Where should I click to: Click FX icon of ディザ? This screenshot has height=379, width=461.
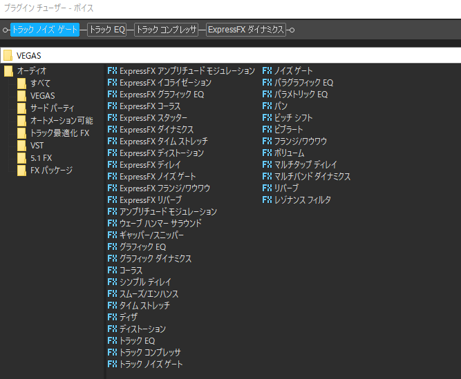click(x=112, y=318)
